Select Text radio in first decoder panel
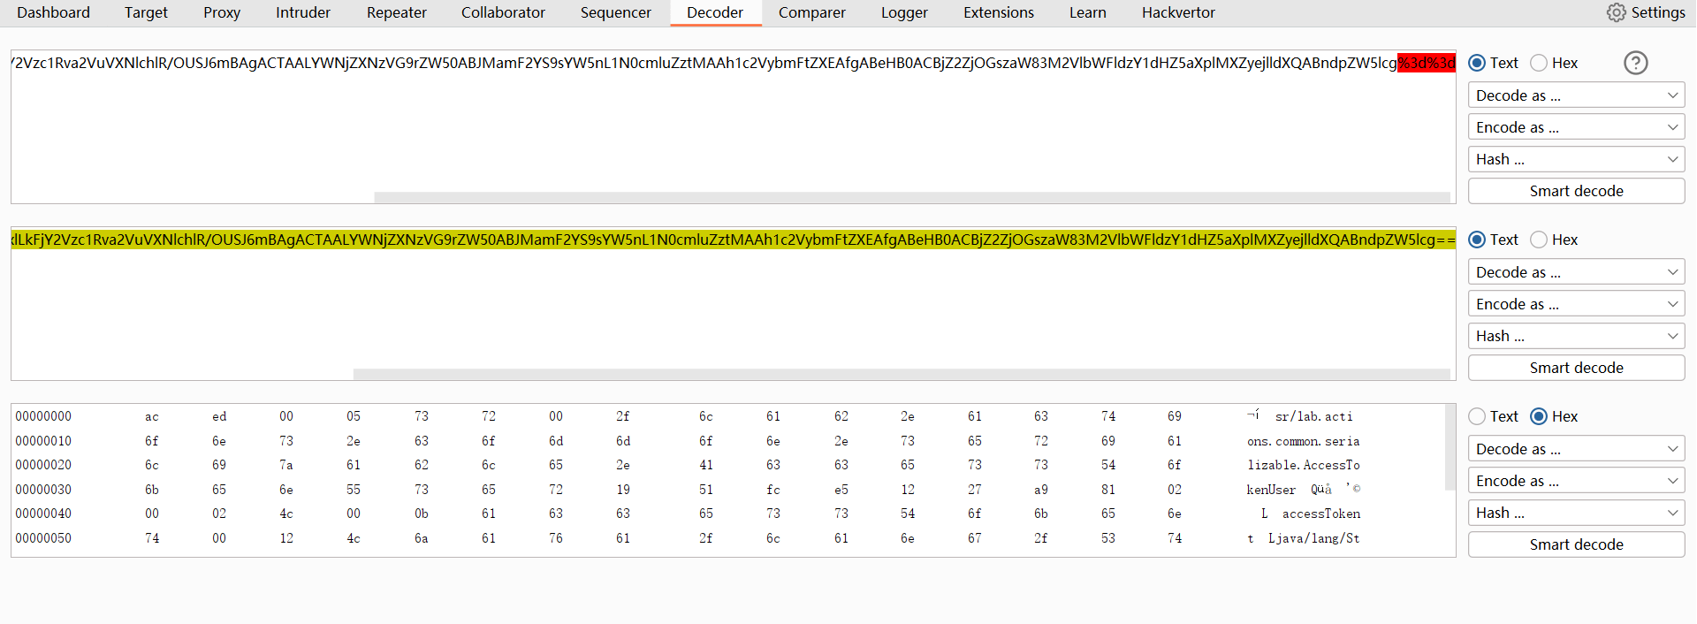Screen dimensions: 1697x624 coord(1476,63)
